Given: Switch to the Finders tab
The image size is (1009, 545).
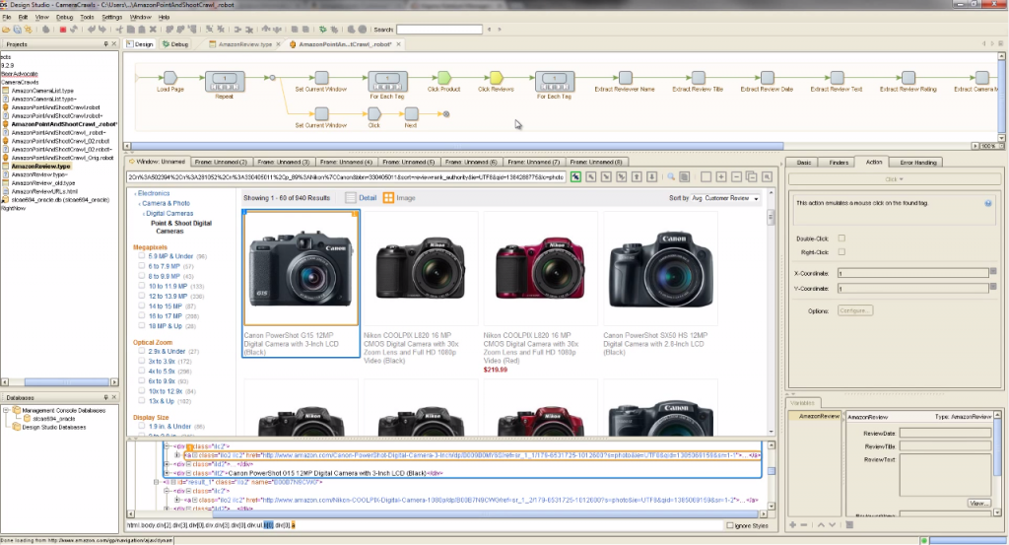Looking at the screenshot, I should tap(839, 163).
